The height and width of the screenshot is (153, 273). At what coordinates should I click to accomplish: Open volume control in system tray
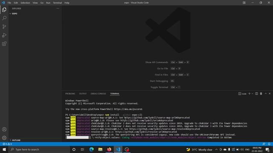pos(242,149)
